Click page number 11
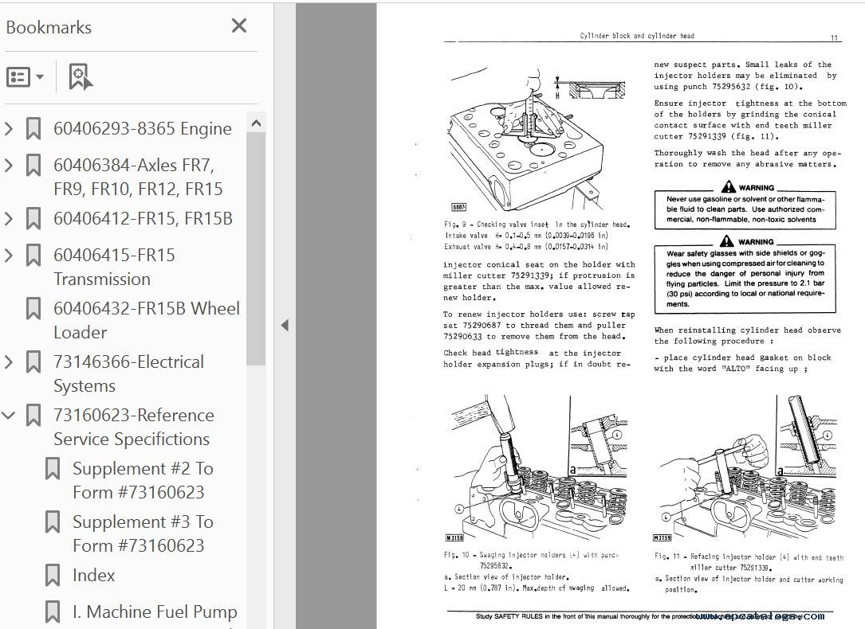The width and height of the screenshot is (865, 629). (x=834, y=38)
